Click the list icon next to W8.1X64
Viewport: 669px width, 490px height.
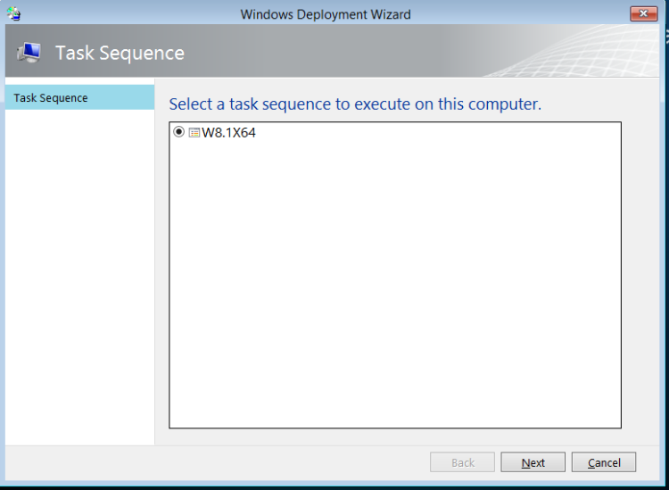tap(194, 132)
